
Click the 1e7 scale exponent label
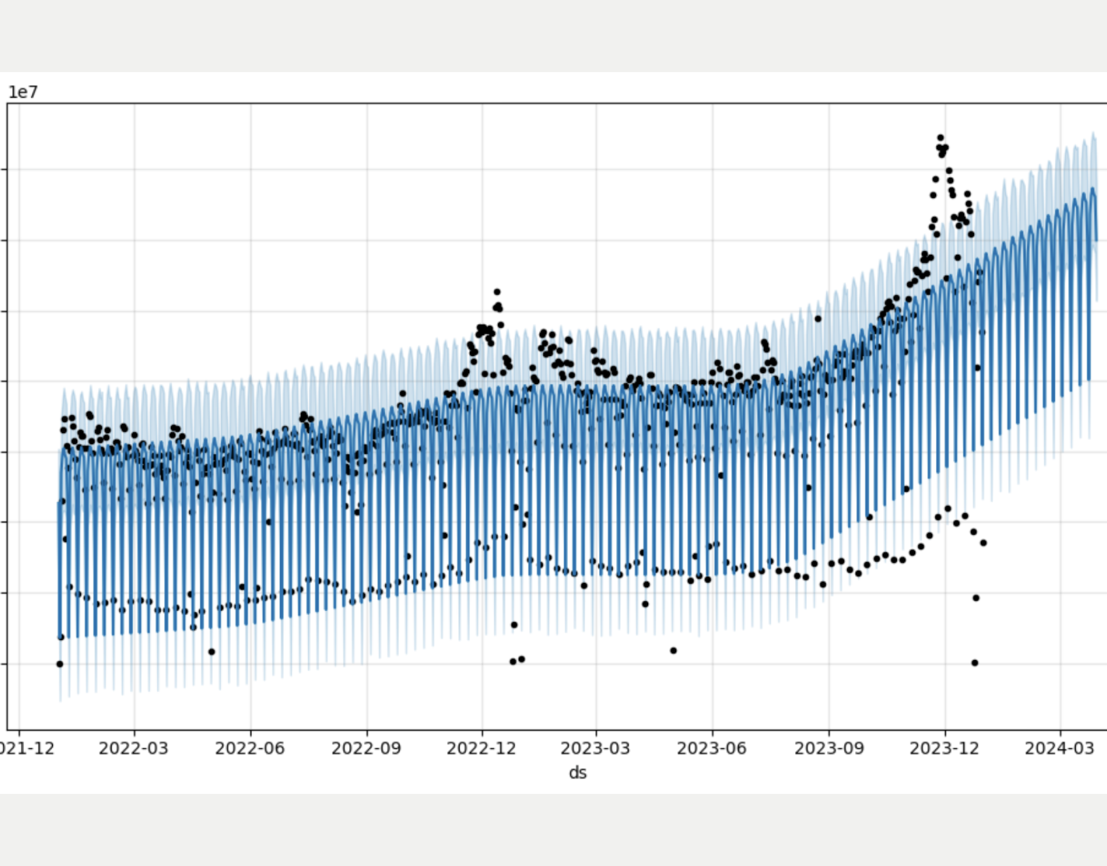pyautogui.click(x=23, y=92)
